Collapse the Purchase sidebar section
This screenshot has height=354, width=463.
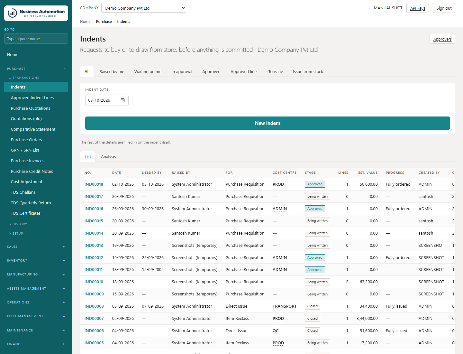(36, 69)
